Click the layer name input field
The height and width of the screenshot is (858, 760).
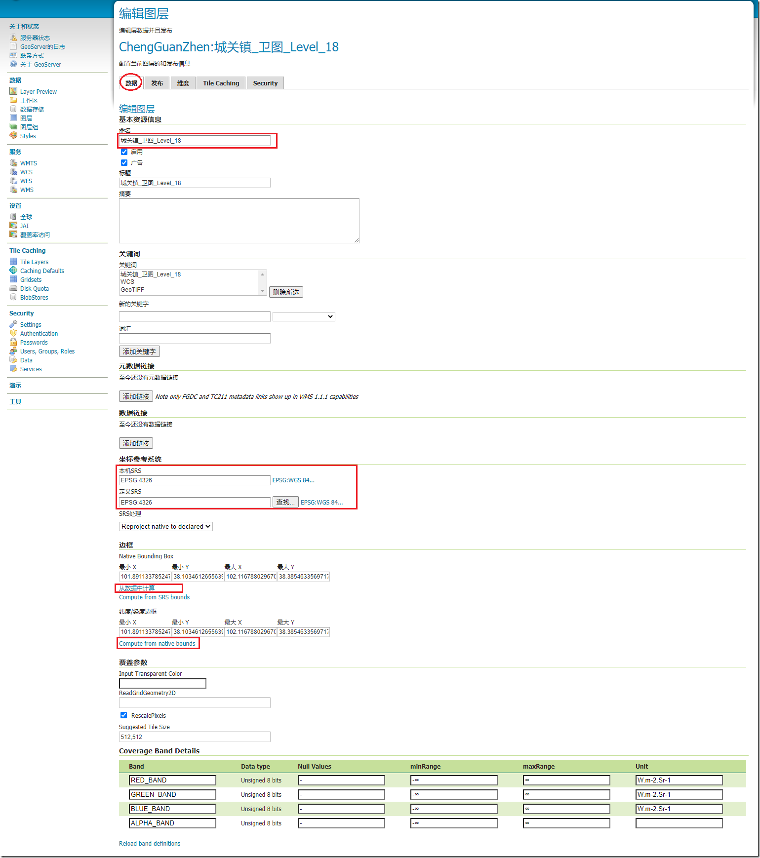(195, 141)
